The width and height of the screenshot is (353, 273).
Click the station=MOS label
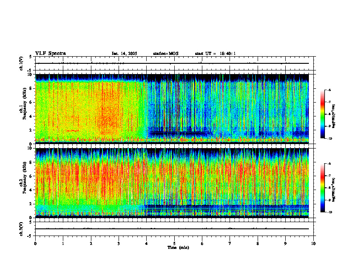(166, 54)
